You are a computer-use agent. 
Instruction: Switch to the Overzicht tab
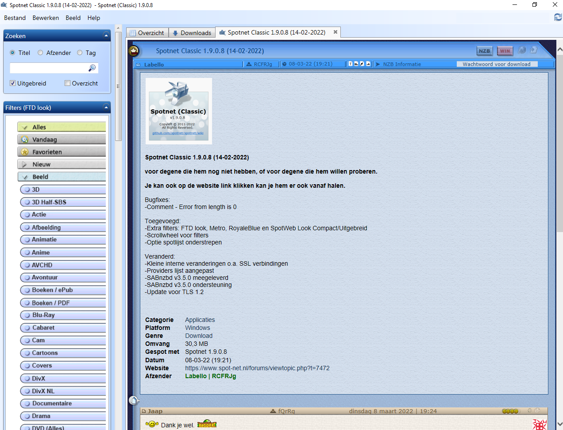click(x=147, y=33)
